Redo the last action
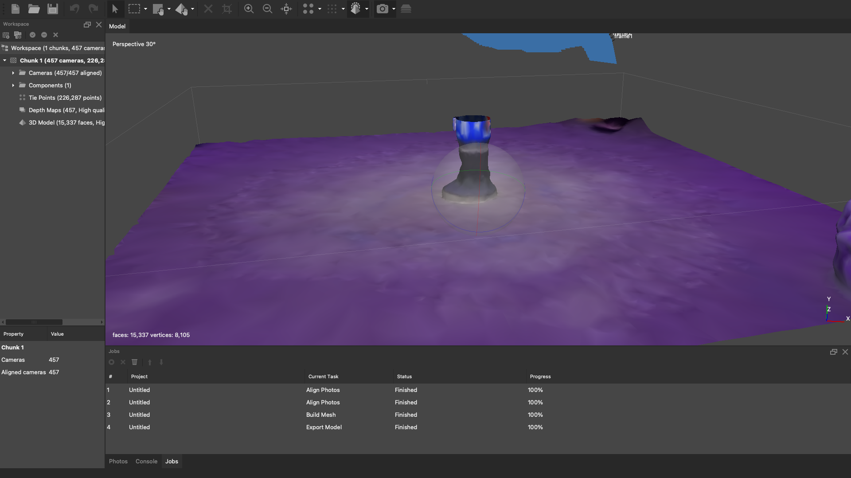 (x=93, y=9)
